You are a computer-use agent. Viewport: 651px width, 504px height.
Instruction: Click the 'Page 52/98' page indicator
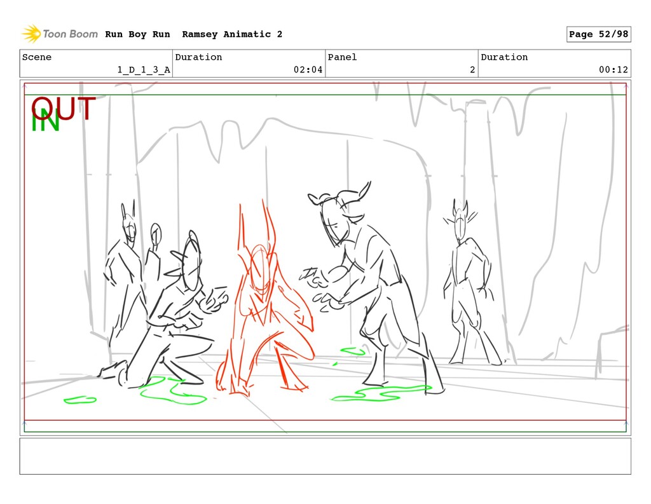click(x=599, y=34)
